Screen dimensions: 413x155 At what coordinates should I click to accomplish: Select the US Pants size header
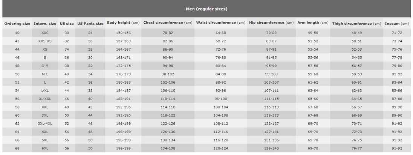(90, 24)
